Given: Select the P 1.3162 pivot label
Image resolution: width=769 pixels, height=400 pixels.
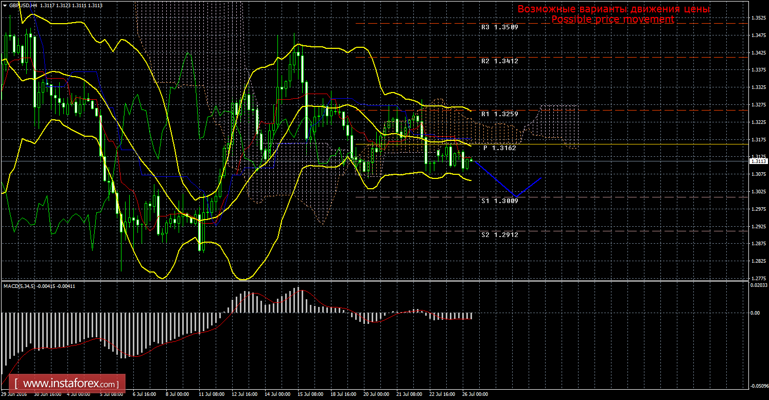Looking at the screenshot, I should (x=499, y=148).
